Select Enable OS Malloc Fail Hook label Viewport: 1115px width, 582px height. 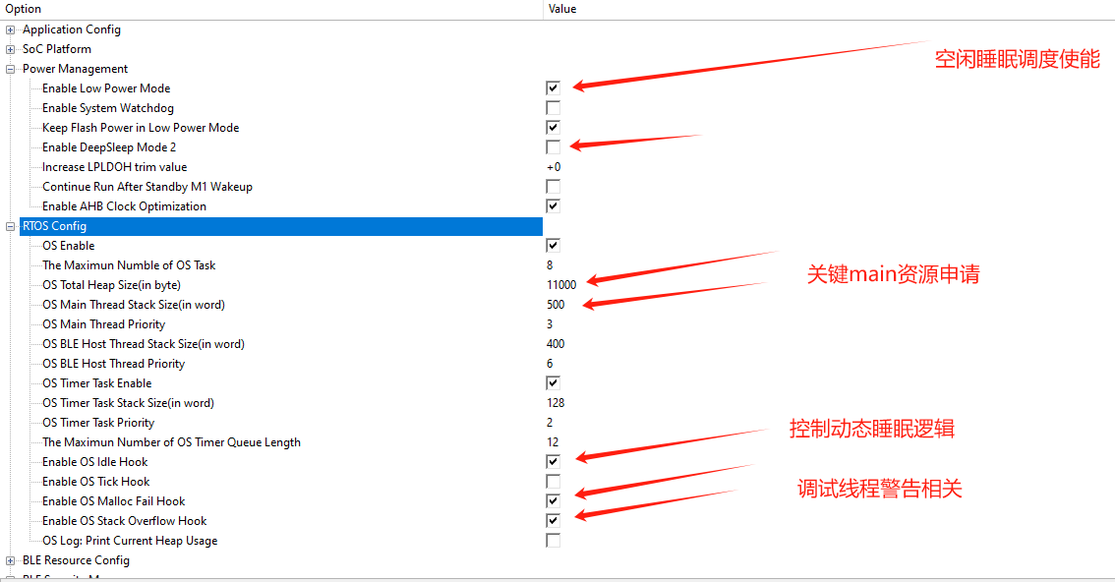coord(114,501)
